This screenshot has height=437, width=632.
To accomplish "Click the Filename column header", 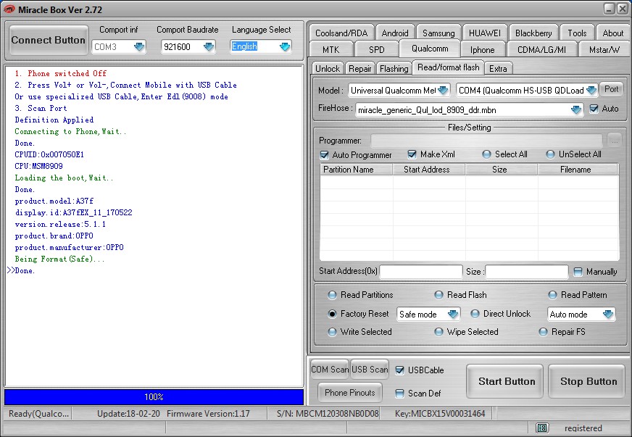I will 578,170.
